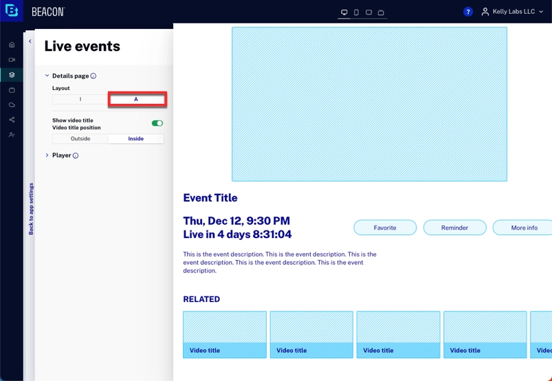Image resolution: width=552 pixels, height=381 pixels.
Task: Open the video camera sidebar icon
Action: tap(12, 60)
